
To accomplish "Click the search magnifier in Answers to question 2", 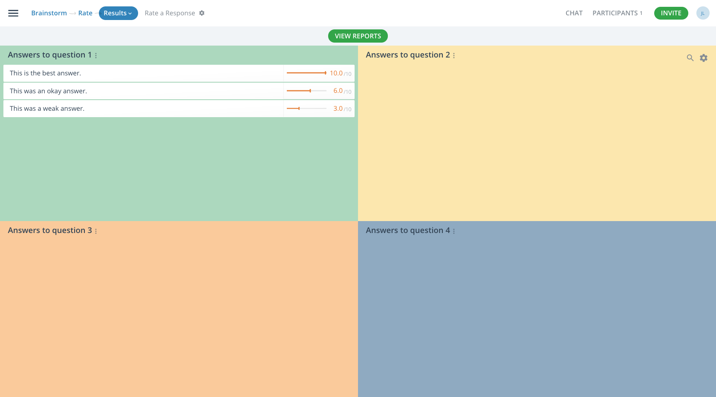I will (690, 58).
